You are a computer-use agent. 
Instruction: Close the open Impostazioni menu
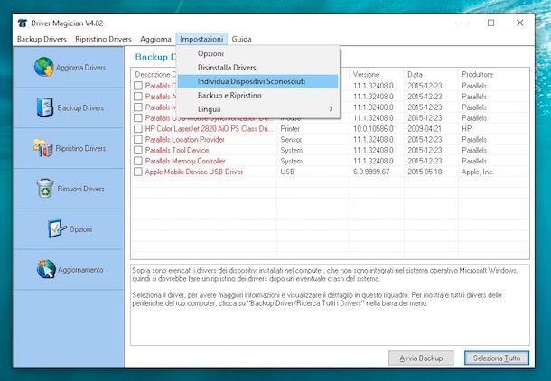(x=201, y=39)
